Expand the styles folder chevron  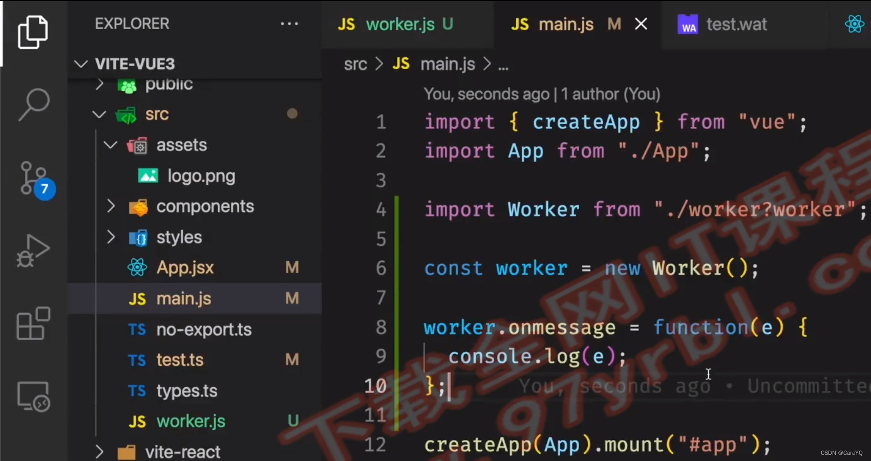111,237
